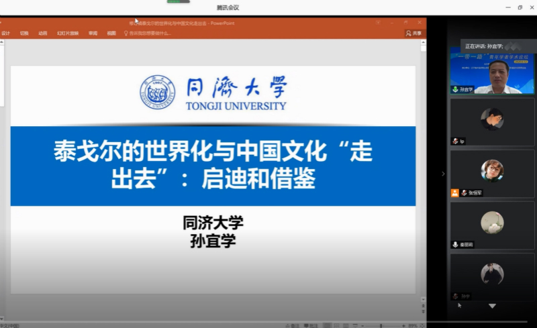Click the muted mic icon on lp's tile

[455, 141]
